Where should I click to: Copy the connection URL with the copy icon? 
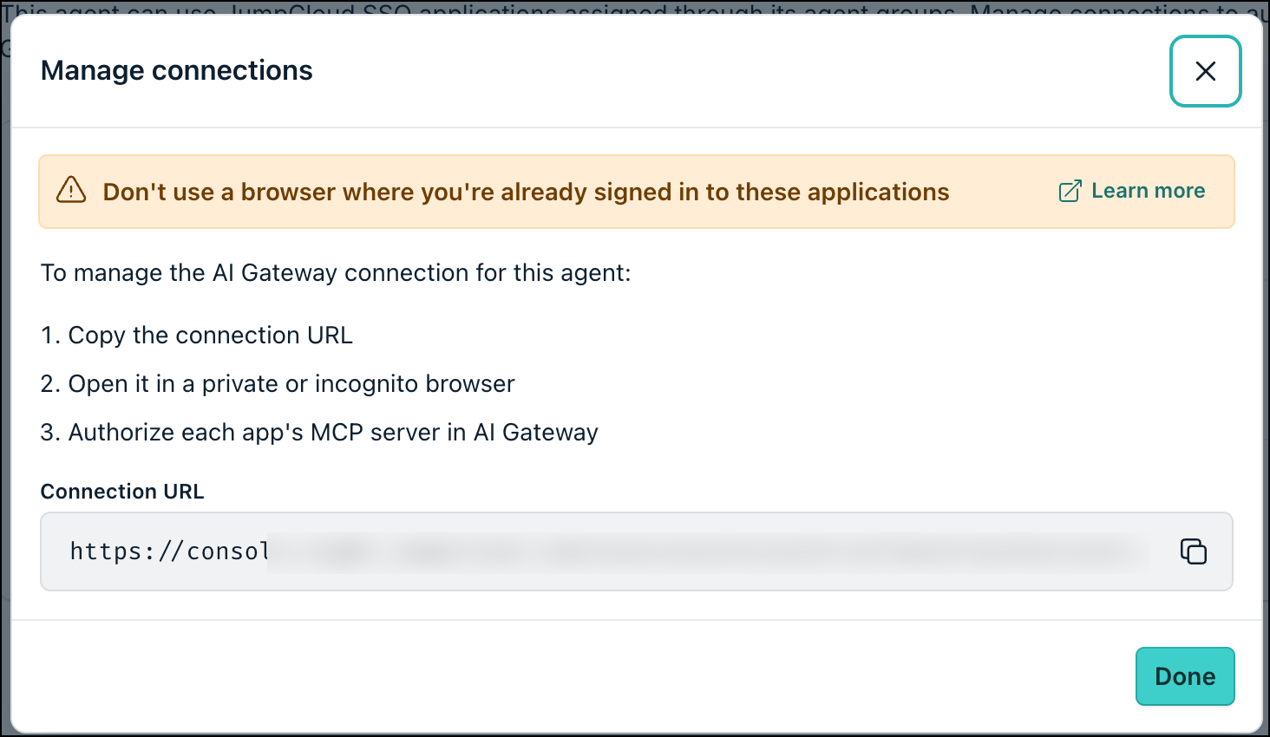click(1193, 551)
